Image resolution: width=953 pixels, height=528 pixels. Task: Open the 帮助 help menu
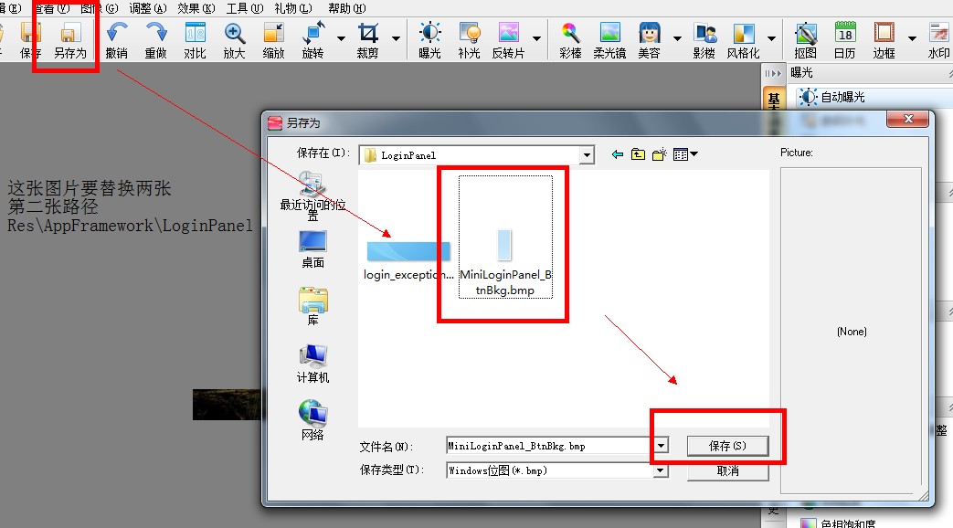pos(344,8)
